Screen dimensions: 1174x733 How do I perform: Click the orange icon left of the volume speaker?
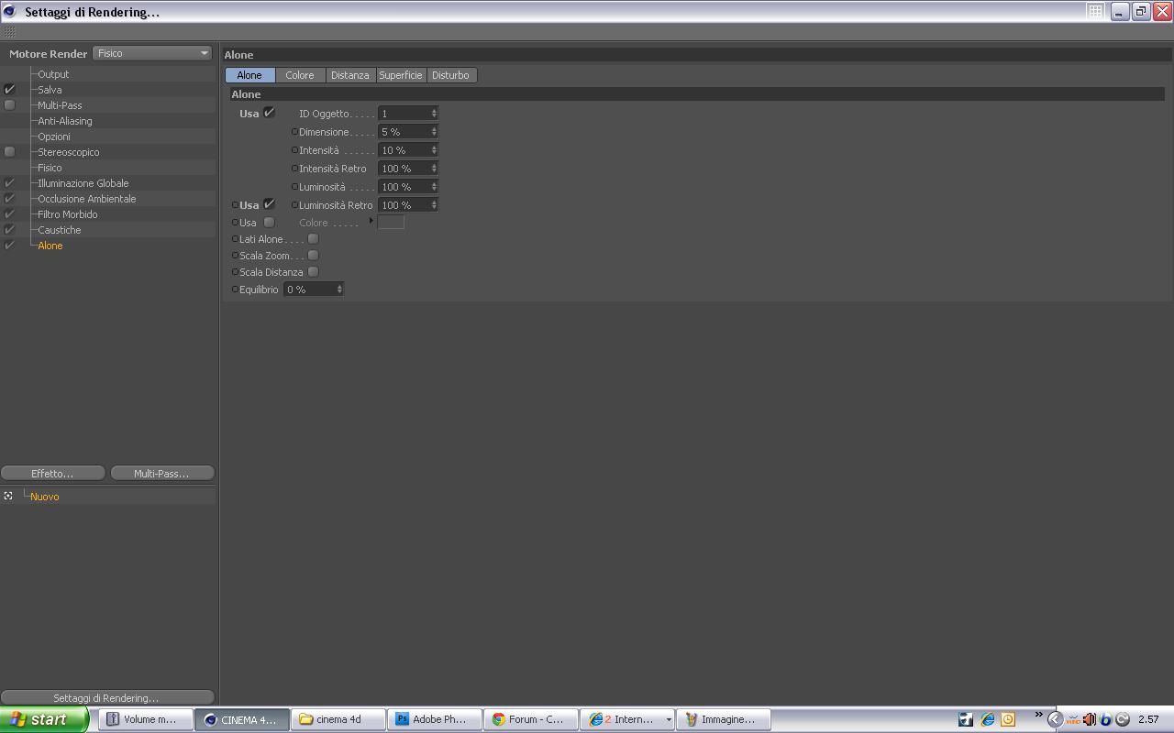tap(1072, 719)
